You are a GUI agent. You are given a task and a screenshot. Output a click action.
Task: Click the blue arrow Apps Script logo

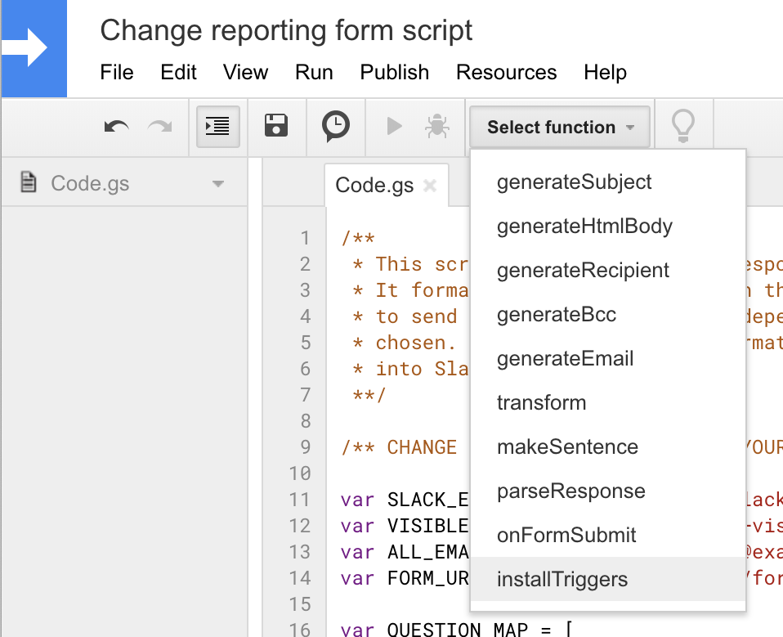coord(31,49)
